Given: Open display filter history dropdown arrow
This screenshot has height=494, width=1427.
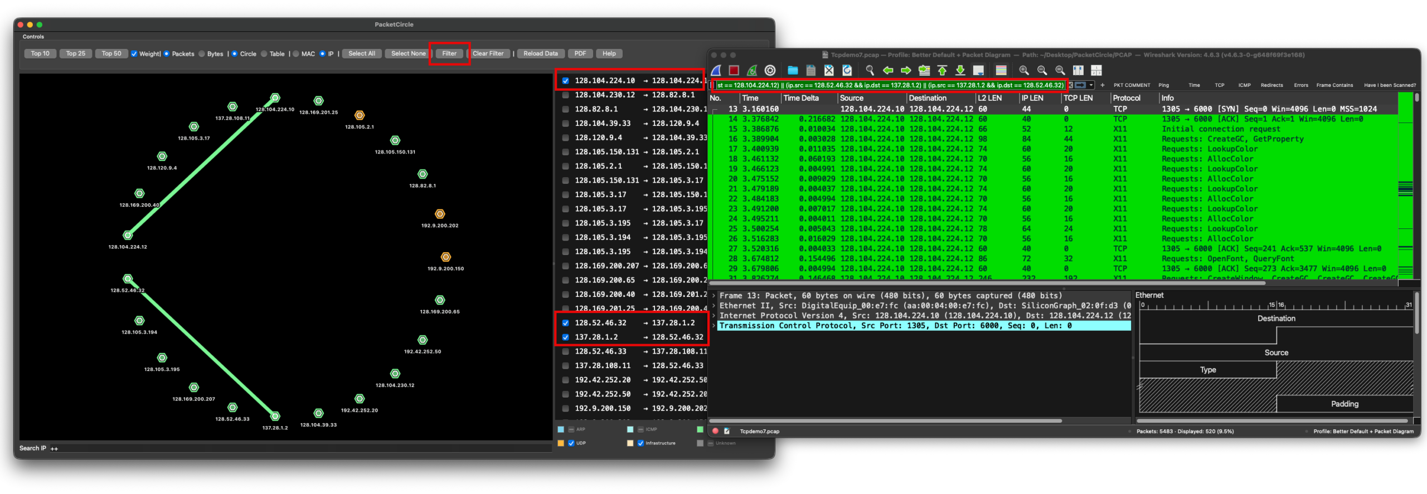Looking at the screenshot, I should coord(1091,85).
